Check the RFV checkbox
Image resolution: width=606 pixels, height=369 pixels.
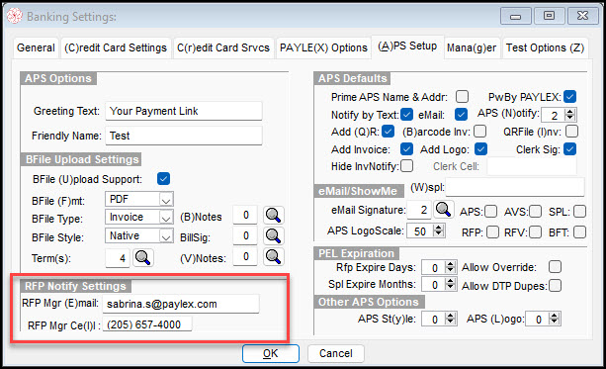[535, 232]
